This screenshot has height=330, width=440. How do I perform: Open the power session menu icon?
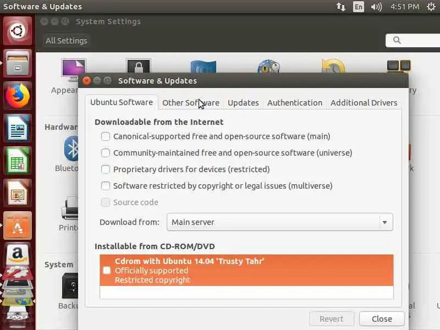(431, 7)
